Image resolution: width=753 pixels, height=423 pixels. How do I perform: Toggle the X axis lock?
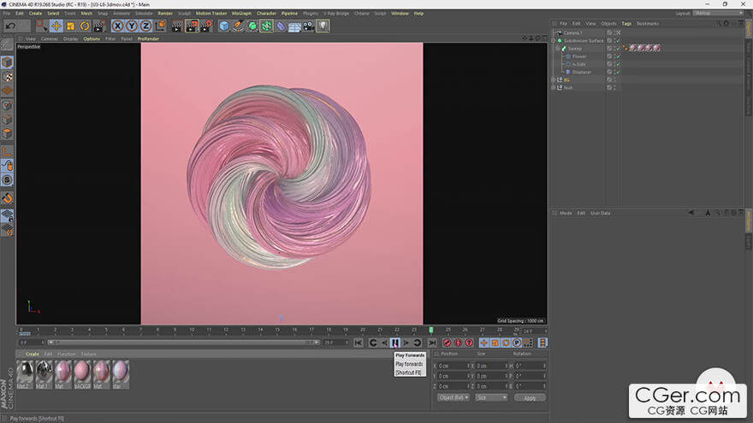(x=117, y=26)
